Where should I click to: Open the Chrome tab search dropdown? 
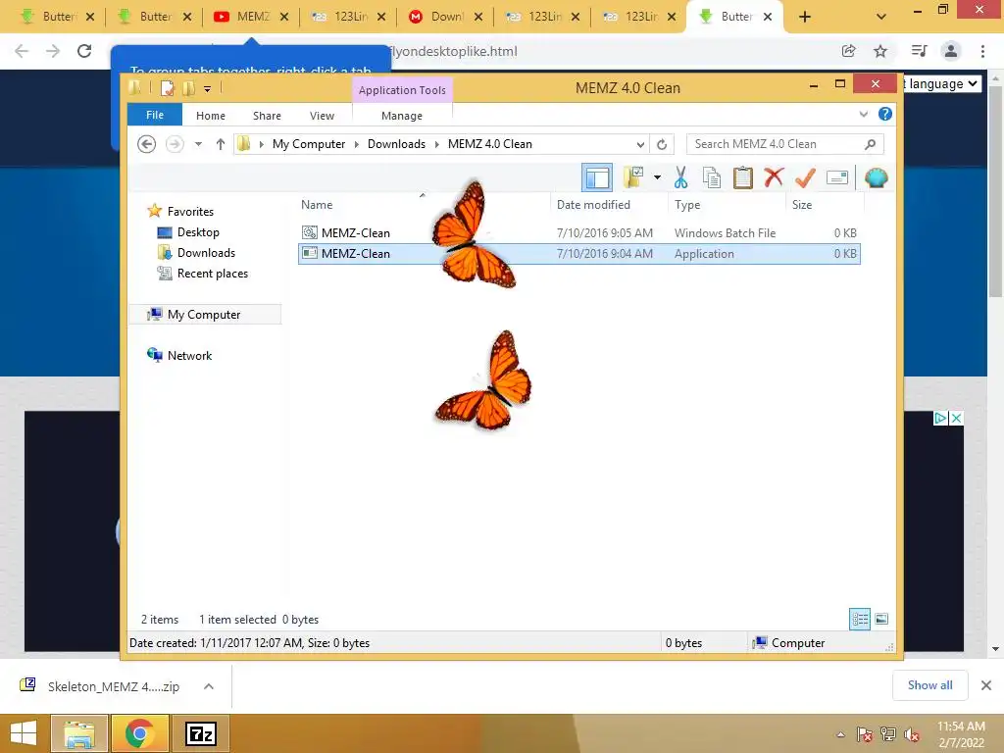(881, 18)
